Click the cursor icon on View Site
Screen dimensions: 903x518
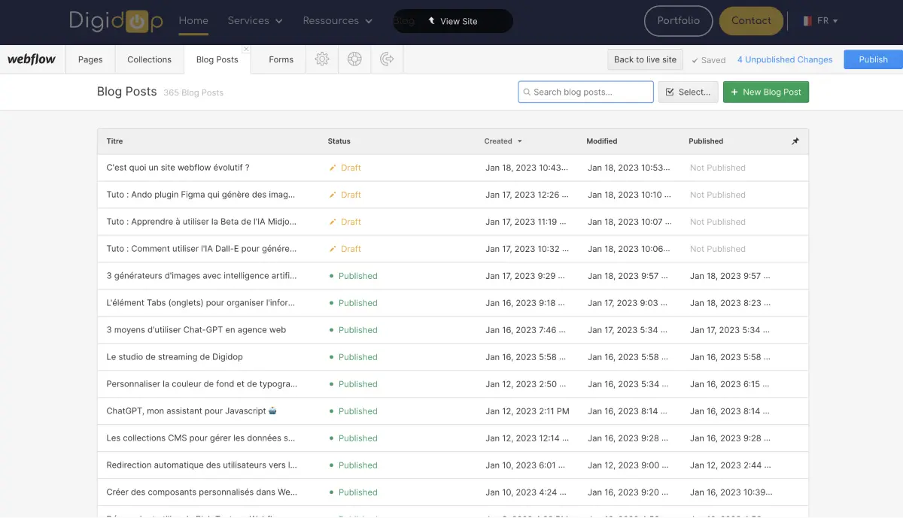click(432, 21)
